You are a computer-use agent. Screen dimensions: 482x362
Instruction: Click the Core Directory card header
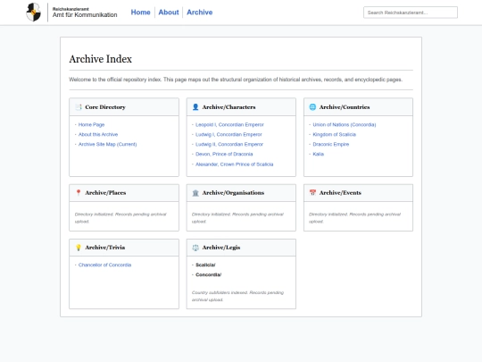click(x=124, y=107)
